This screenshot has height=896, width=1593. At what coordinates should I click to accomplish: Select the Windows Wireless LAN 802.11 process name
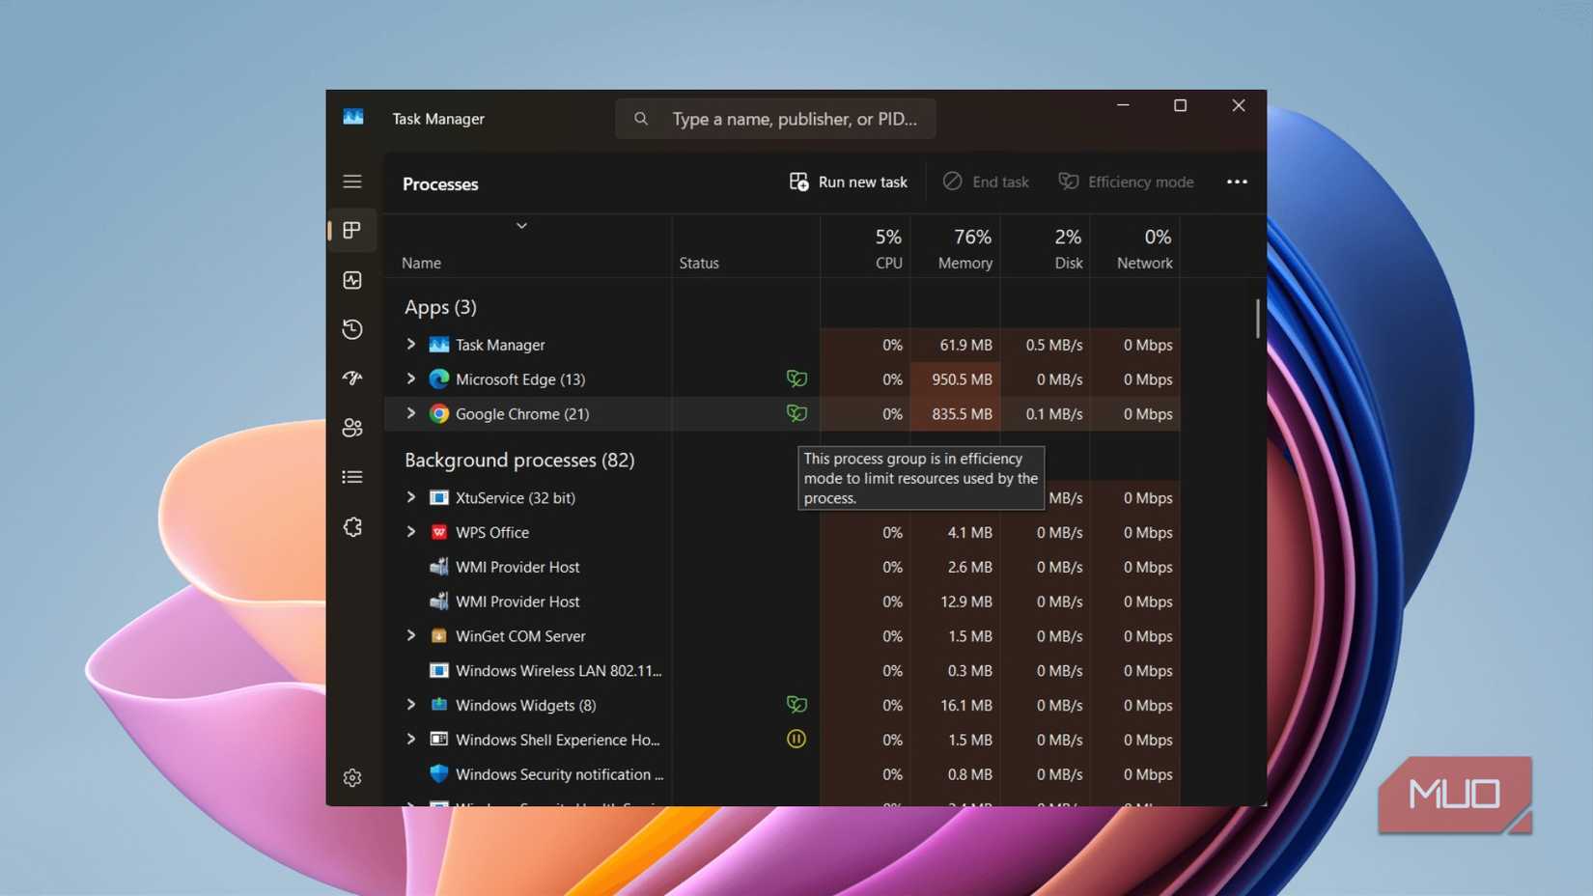click(559, 670)
